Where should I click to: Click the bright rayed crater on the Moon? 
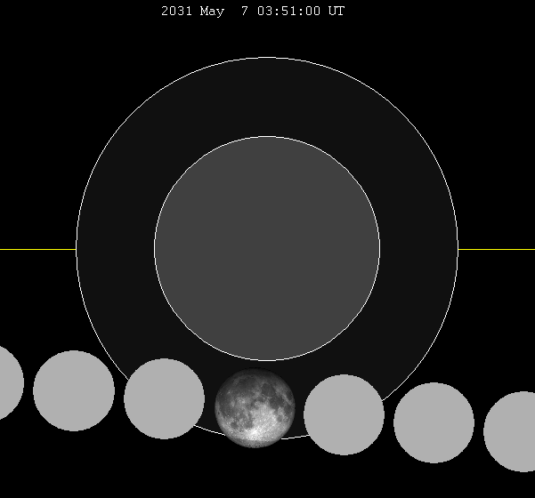[x=257, y=434]
